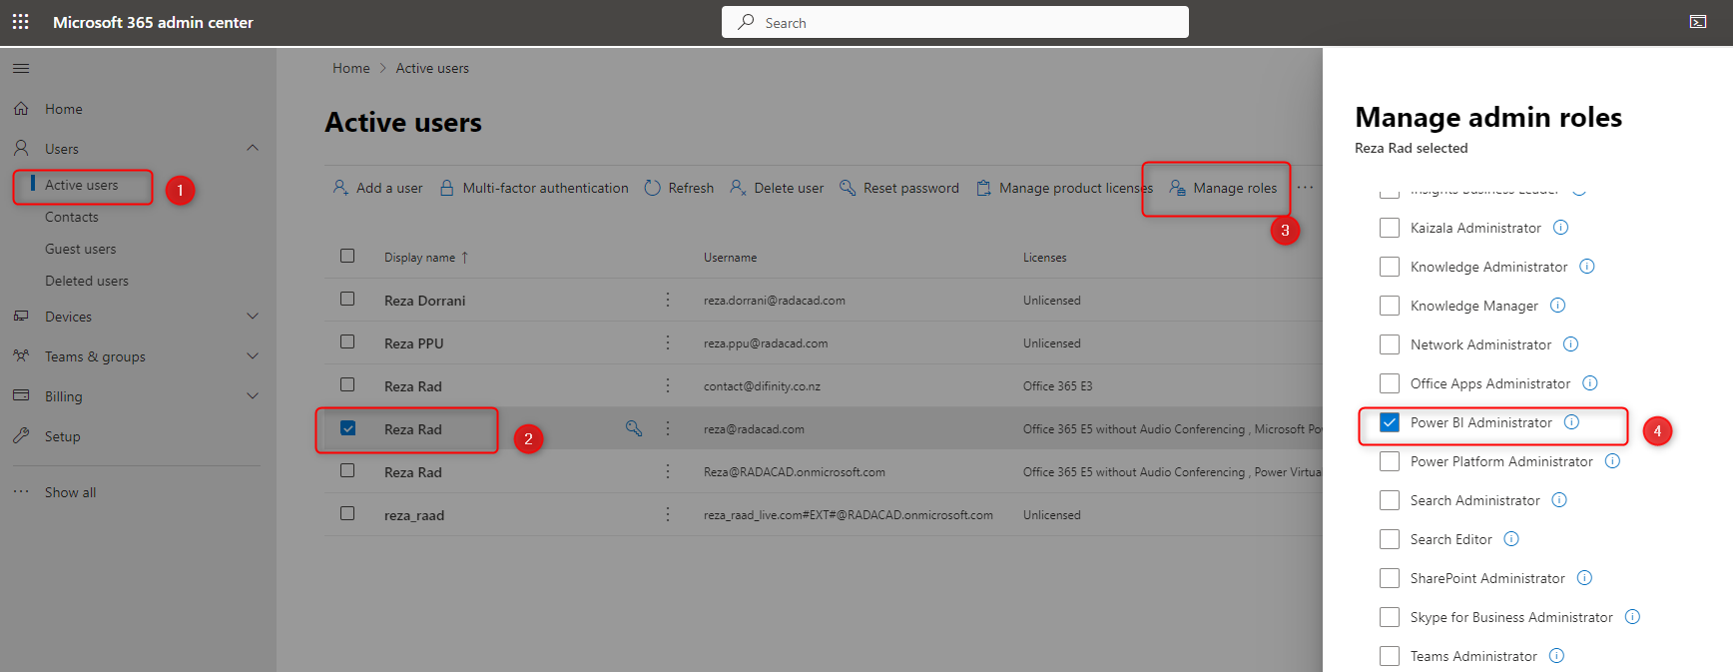1733x672 pixels.
Task: Click the Search box in header
Action: (x=954, y=22)
